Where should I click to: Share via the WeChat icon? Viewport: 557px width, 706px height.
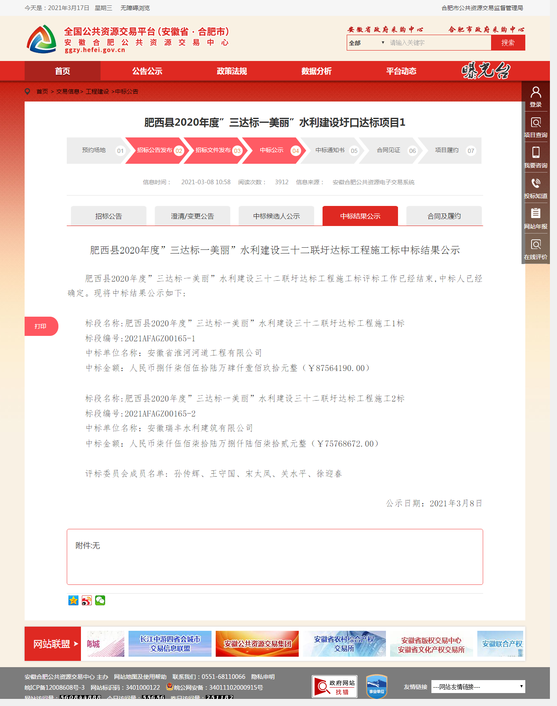click(x=100, y=600)
